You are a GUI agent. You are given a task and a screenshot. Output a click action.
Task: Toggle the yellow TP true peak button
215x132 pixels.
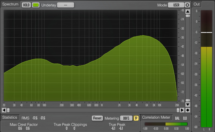click(136, 118)
